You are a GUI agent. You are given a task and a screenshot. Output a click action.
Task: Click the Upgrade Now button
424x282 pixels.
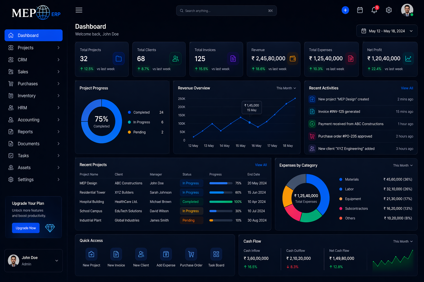(x=26, y=228)
